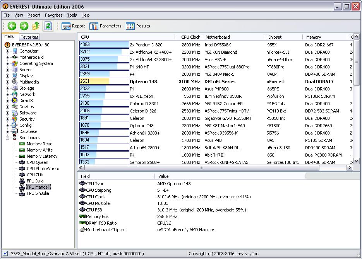Sort by the Chipset column header
This screenshot has width=362, height=259.
coord(283,37)
